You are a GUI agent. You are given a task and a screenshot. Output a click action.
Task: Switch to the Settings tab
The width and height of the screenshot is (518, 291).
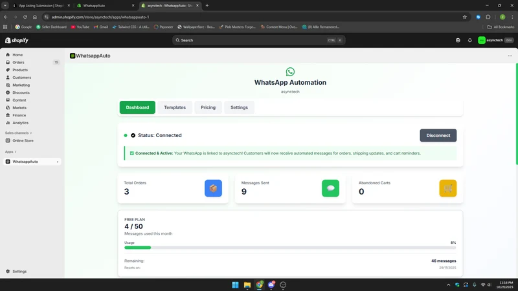click(x=239, y=107)
